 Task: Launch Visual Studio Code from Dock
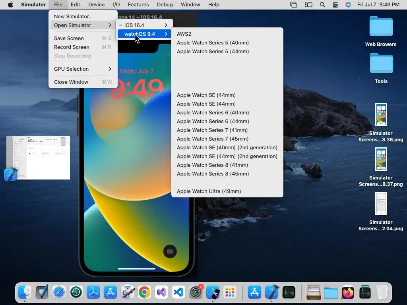(178, 292)
